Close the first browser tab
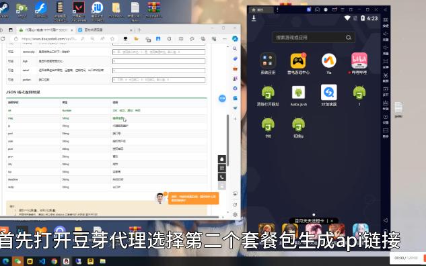 coord(72,30)
